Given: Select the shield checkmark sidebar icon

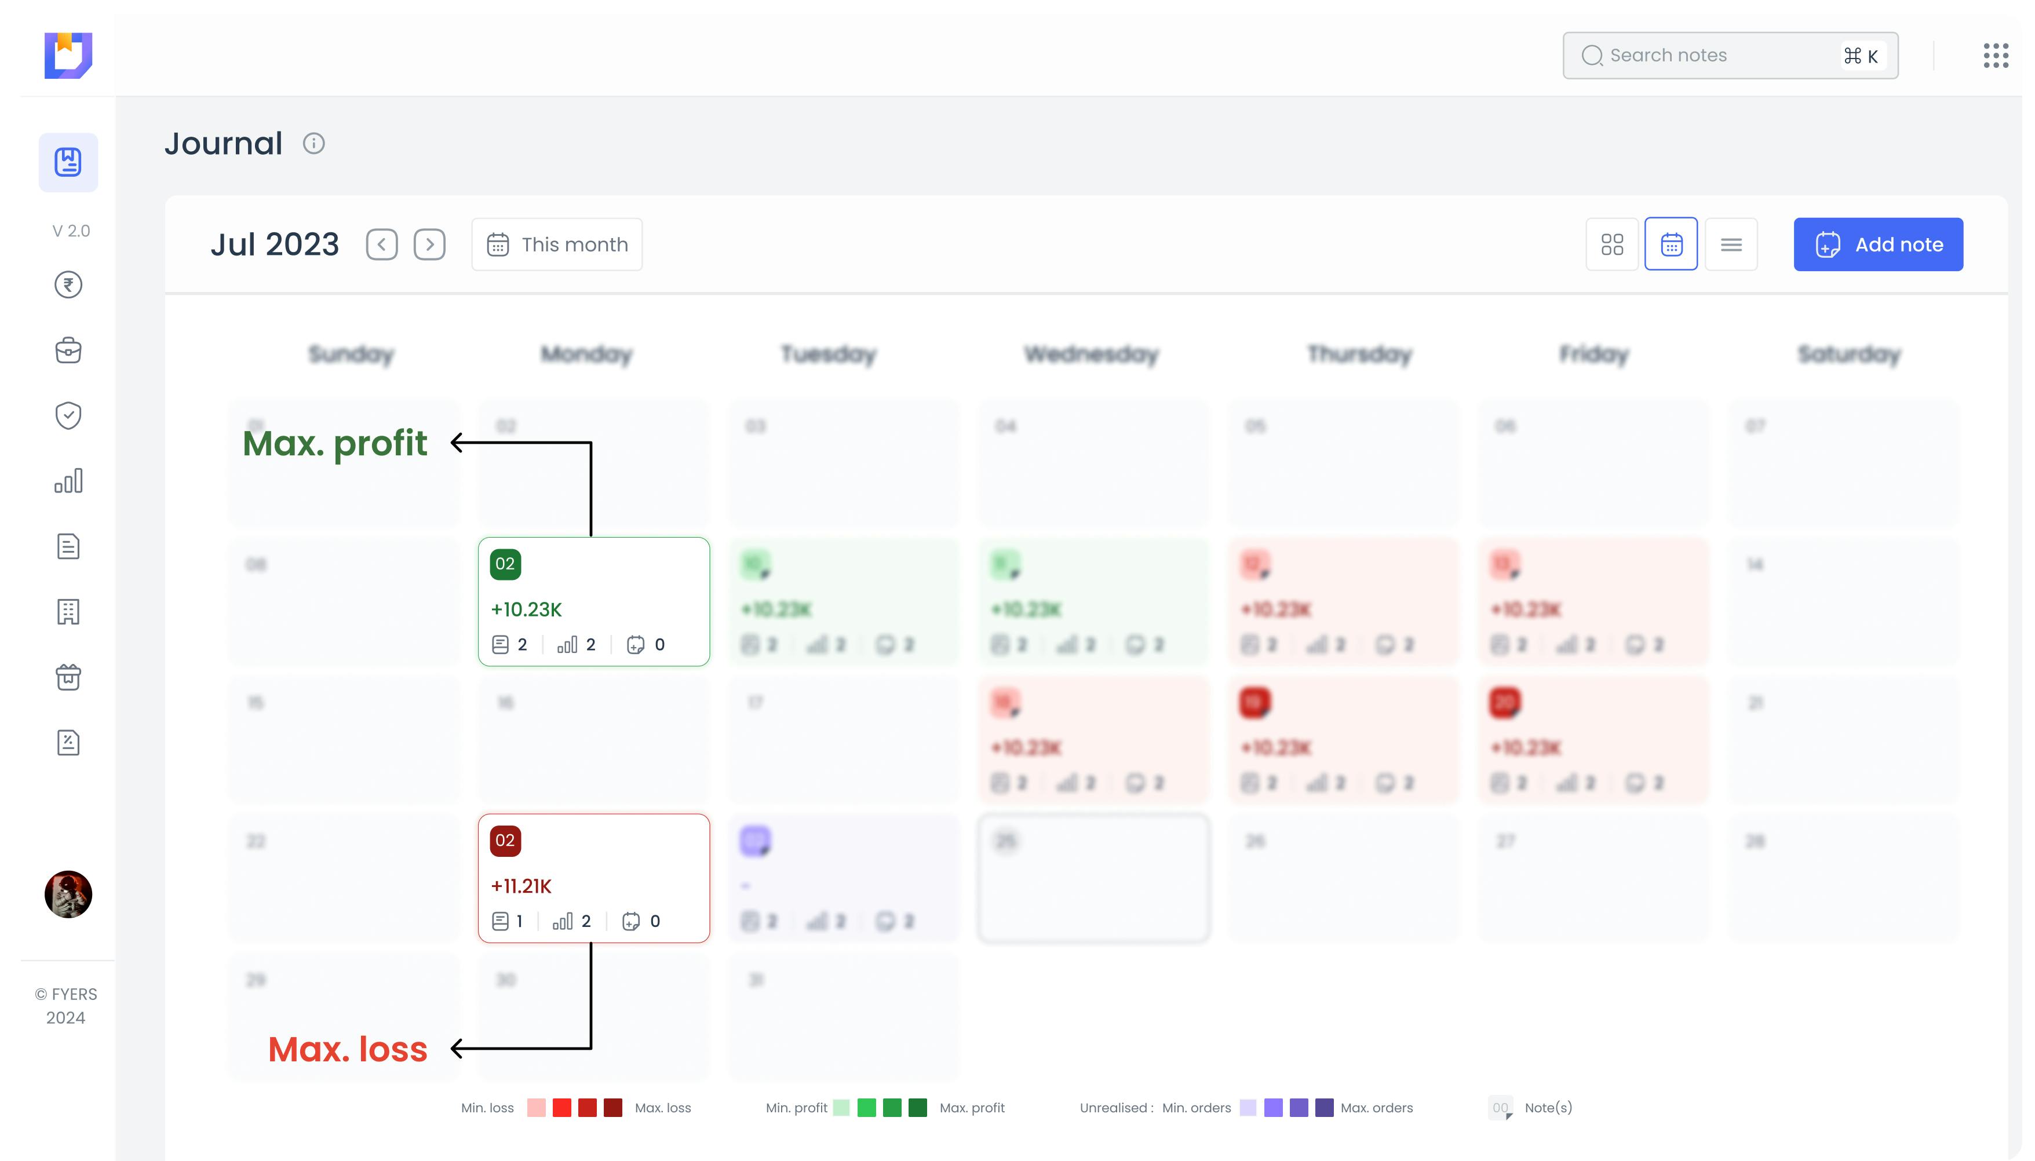Looking at the screenshot, I should click(68, 415).
